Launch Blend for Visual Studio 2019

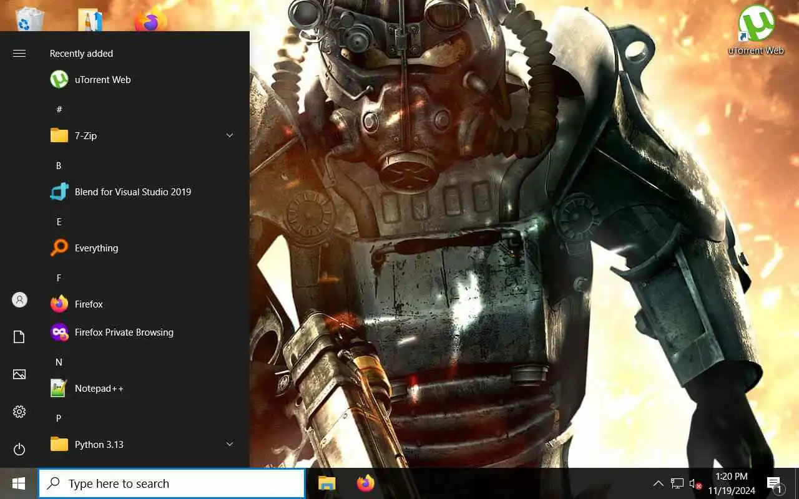(x=144, y=191)
